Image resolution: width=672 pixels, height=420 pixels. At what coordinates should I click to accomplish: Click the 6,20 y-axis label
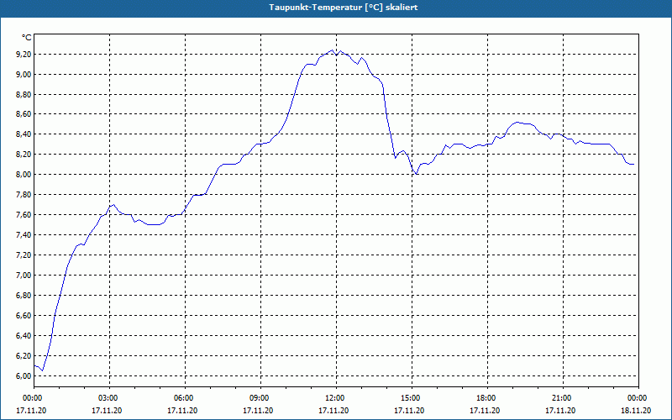tap(24, 356)
